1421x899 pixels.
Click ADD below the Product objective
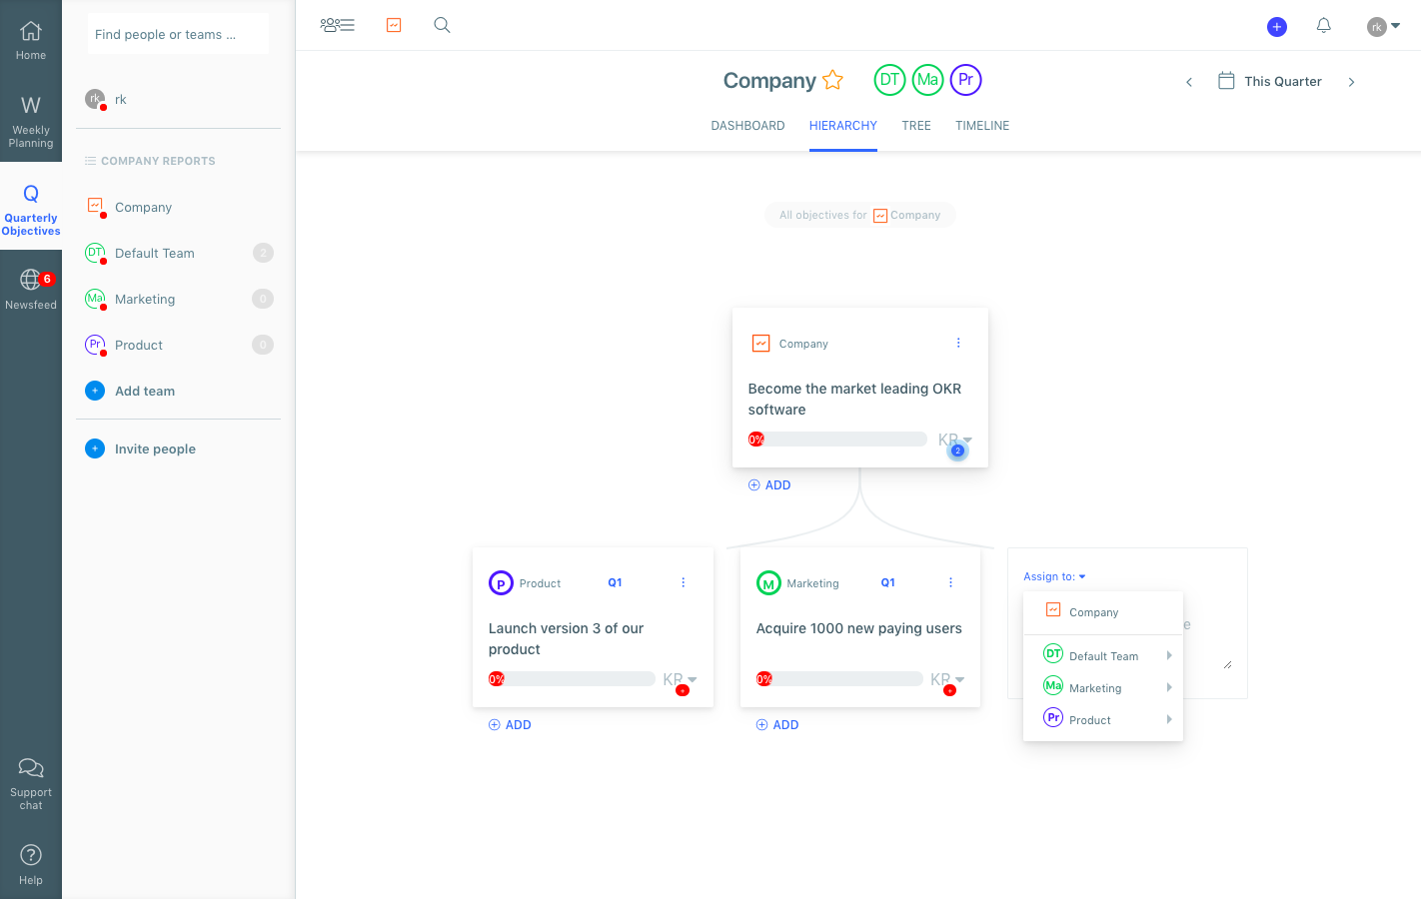510,725
